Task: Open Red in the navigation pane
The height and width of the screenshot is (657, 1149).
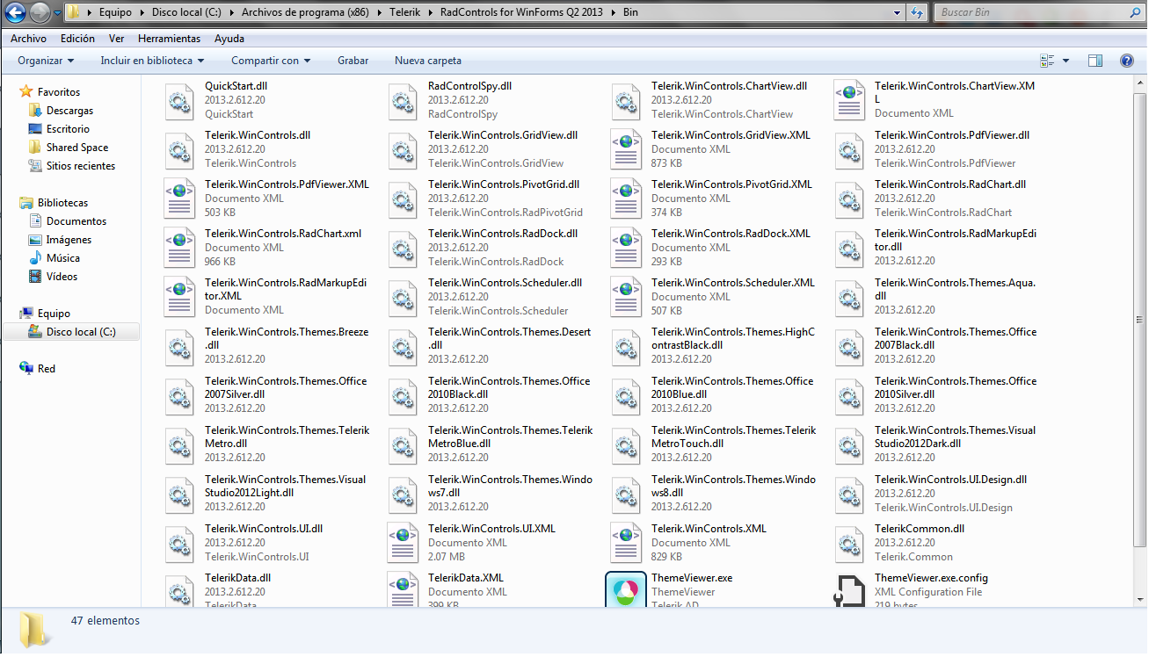Action: (x=47, y=369)
